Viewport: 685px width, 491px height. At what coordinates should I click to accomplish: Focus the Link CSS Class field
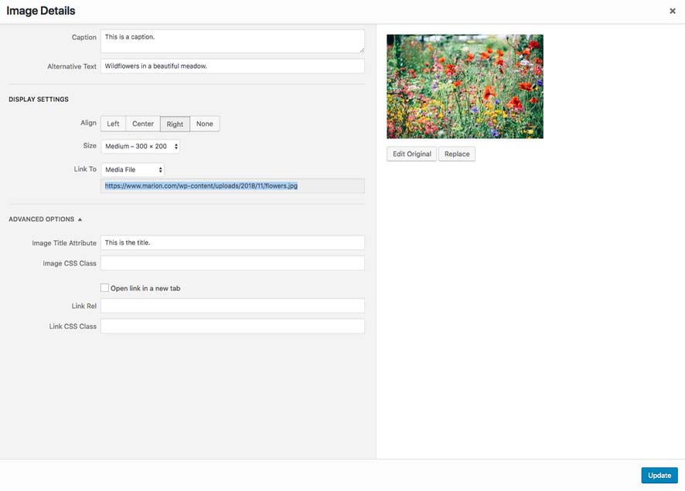pyautogui.click(x=232, y=327)
